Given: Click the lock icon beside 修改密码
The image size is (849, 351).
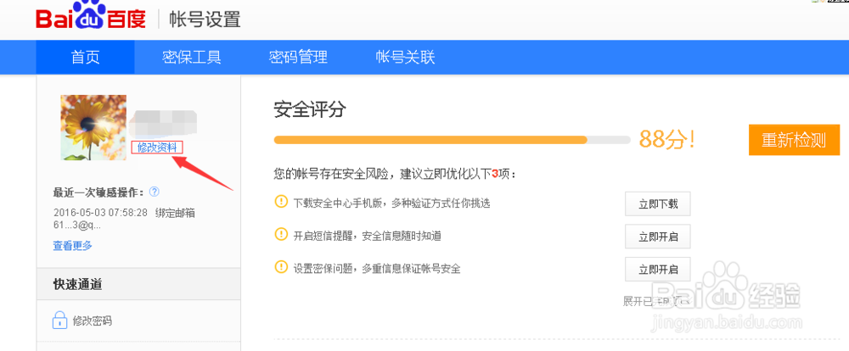Looking at the screenshot, I should point(59,320).
